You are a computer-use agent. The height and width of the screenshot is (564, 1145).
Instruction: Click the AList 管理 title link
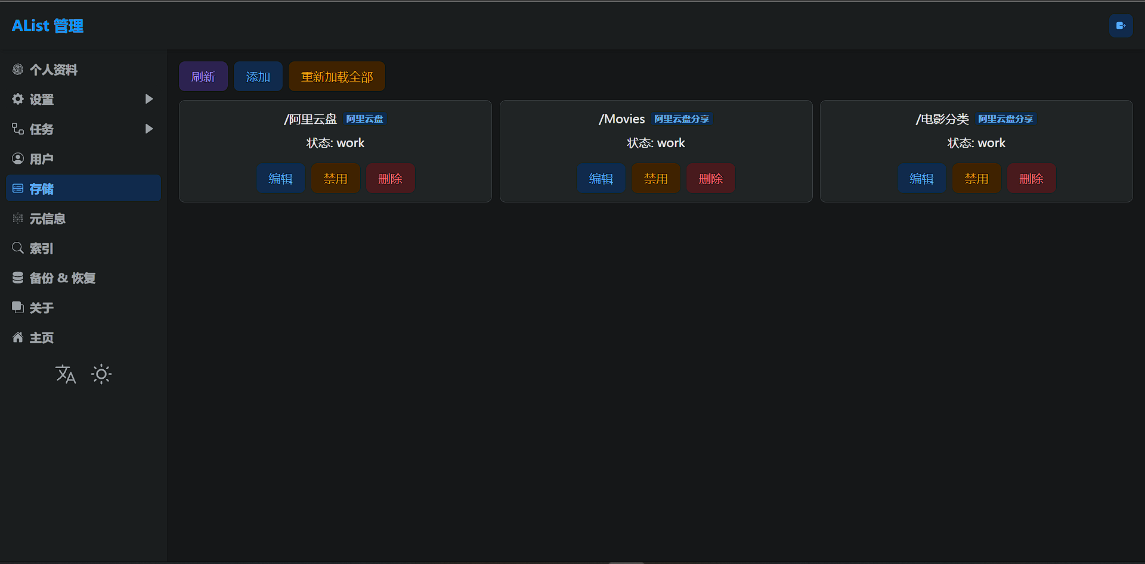[48, 26]
